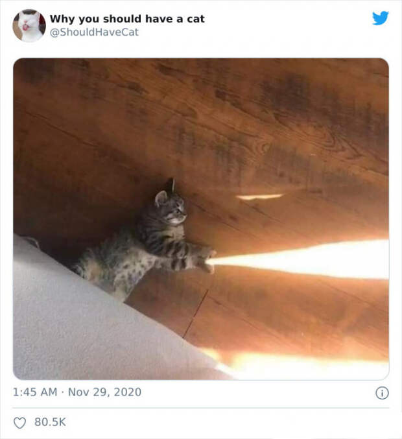Open the 'Why you should have a cat' profile name
Image resolution: width=402 pixels, height=439 pixels.
point(127,19)
